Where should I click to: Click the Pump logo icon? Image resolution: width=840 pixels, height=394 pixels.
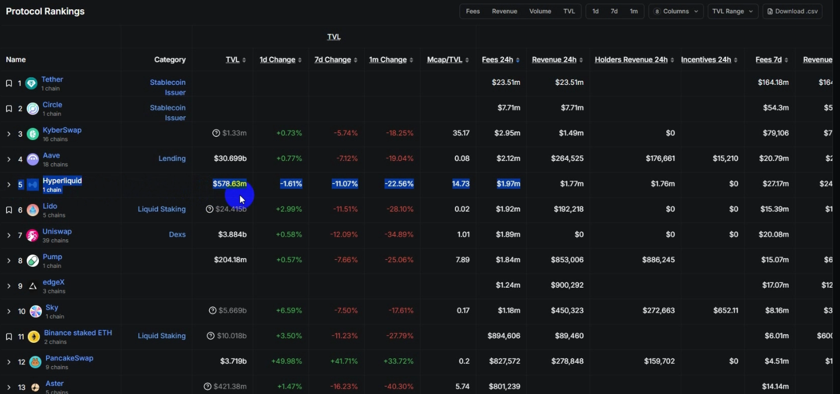pyautogui.click(x=33, y=260)
